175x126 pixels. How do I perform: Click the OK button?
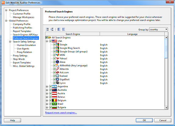(x=144, y=120)
